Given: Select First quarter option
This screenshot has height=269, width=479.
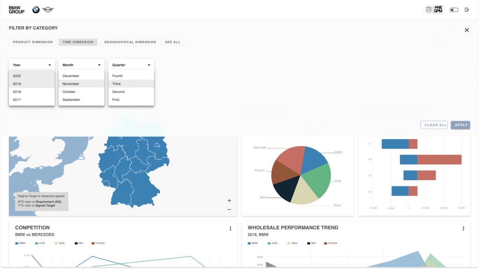Looking at the screenshot, I should 131,100.
